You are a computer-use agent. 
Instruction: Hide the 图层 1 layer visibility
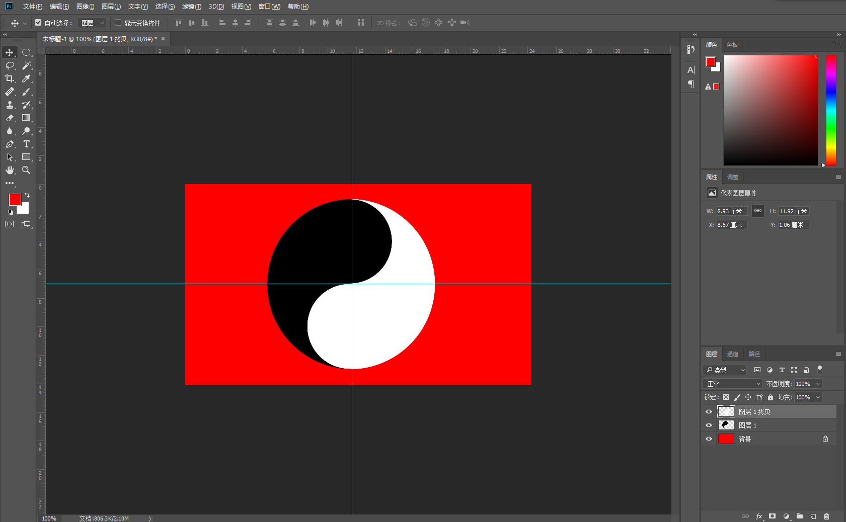[709, 425]
